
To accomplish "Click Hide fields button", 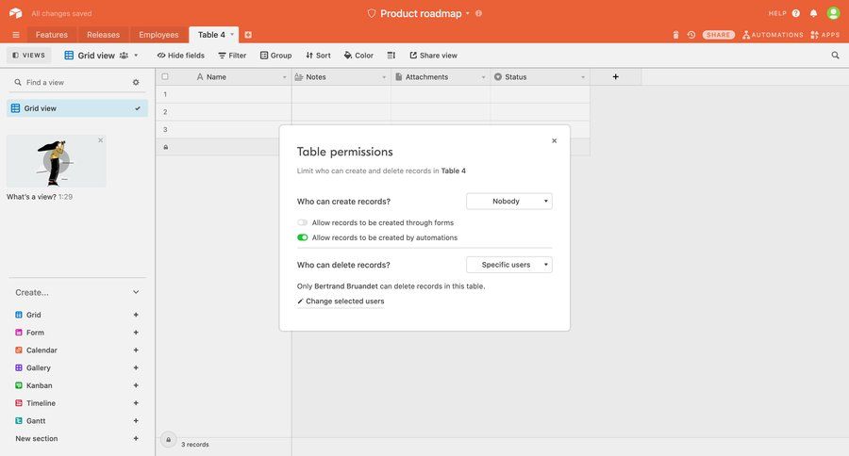I will [x=181, y=56].
